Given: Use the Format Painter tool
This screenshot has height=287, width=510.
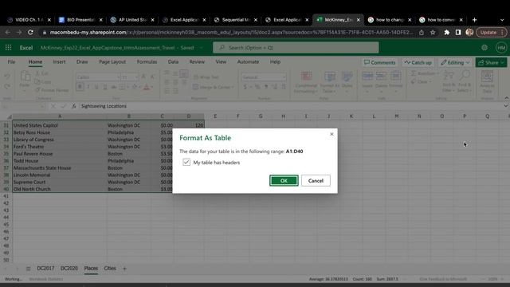Looking at the screenshot, I should click(52, 90).
